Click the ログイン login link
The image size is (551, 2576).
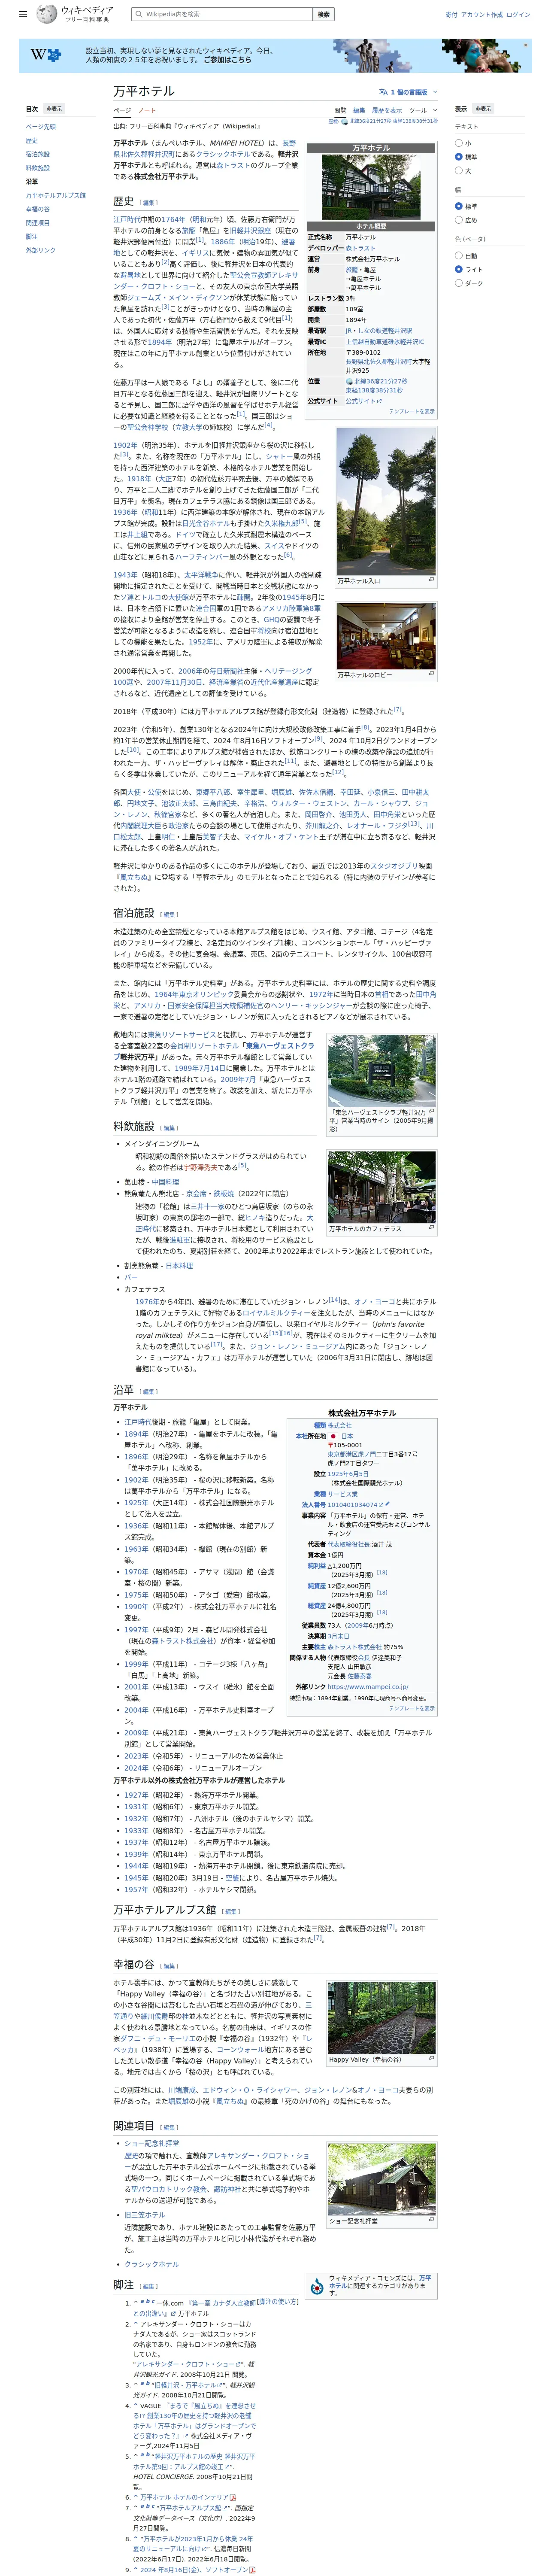point(518,15)
